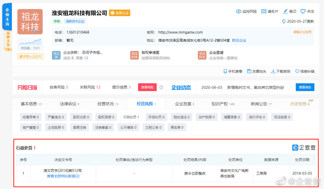324x189 pixels.
Task: Click the 企业族群 祖龙游 icon
Action: (56, 55)
